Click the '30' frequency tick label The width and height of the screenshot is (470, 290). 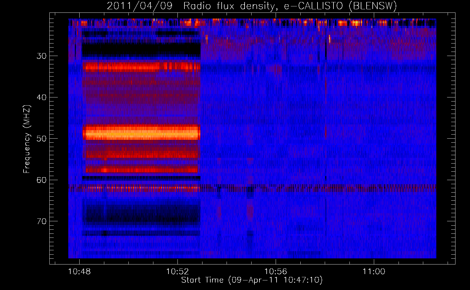(42, 56)
